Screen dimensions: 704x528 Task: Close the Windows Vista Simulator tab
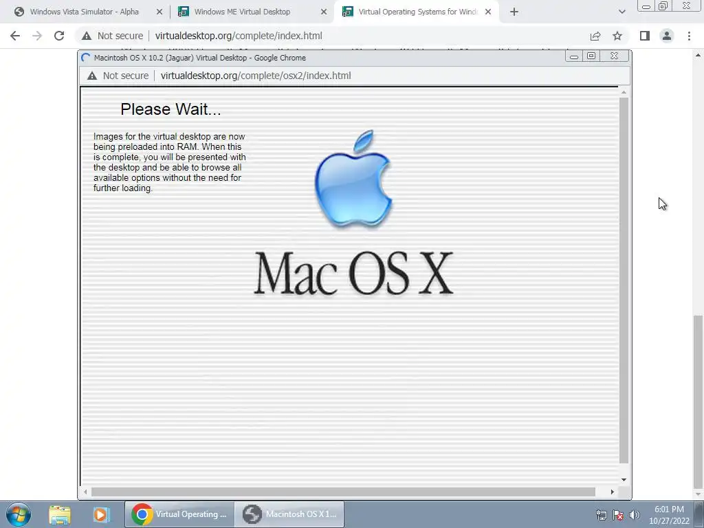(x=159, y=12)
